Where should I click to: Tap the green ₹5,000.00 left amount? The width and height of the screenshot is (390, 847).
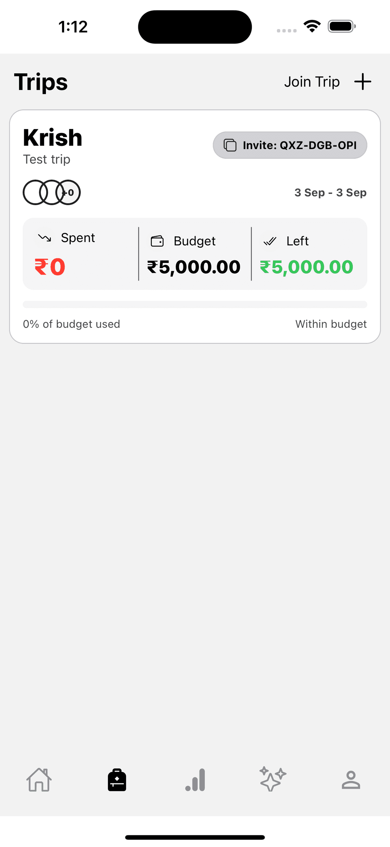coord(307,267)
